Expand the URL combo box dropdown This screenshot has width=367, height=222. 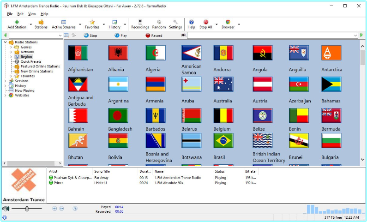(x=355, y=36)
